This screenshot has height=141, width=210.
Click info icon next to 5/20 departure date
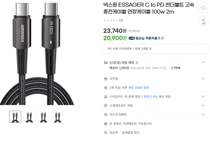point(137,63)
